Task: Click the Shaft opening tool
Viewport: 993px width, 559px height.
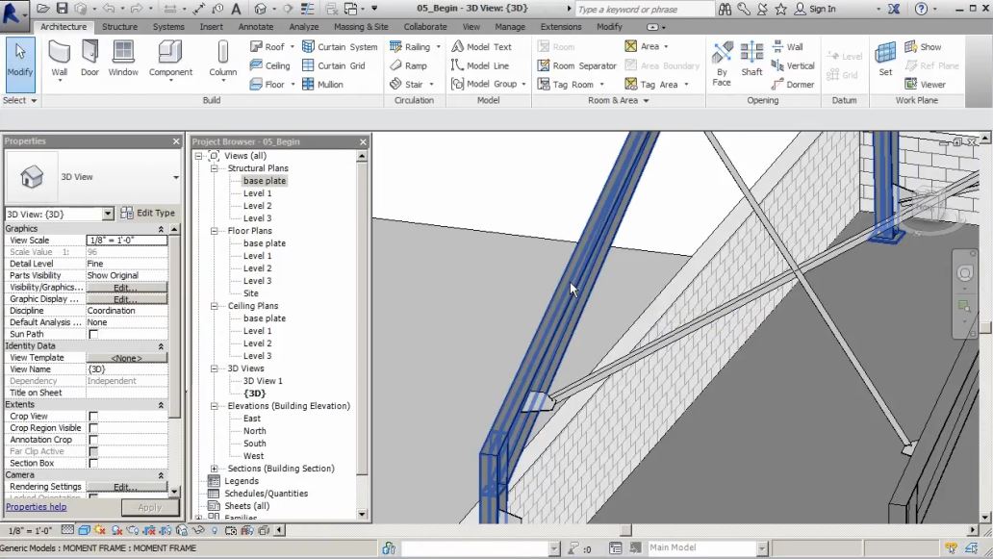Action: click(x=751, y=59)
